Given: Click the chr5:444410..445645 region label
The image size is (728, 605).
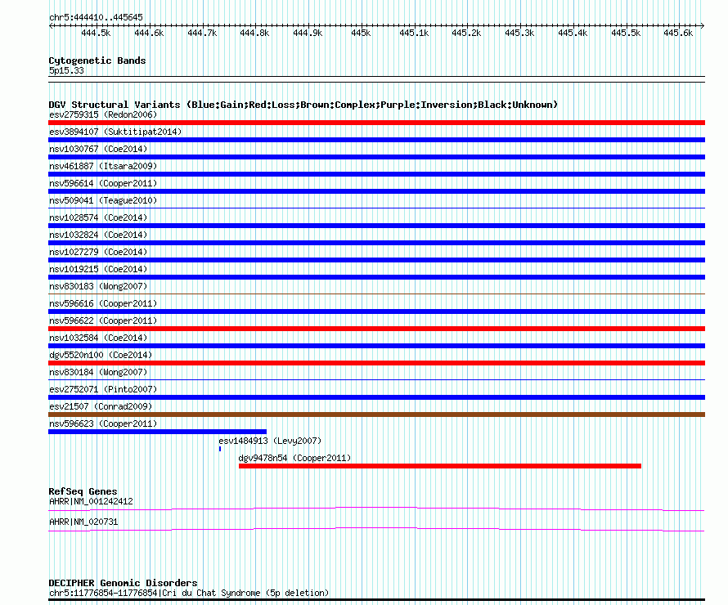Looking at the screenshot, I should pyautogui.click(x=96, y=18).
